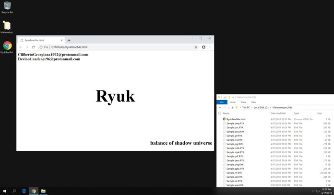Screen dimensions: 334x195
Task: Select the Sample.mdb.RYK file
Action: (235, 148)
